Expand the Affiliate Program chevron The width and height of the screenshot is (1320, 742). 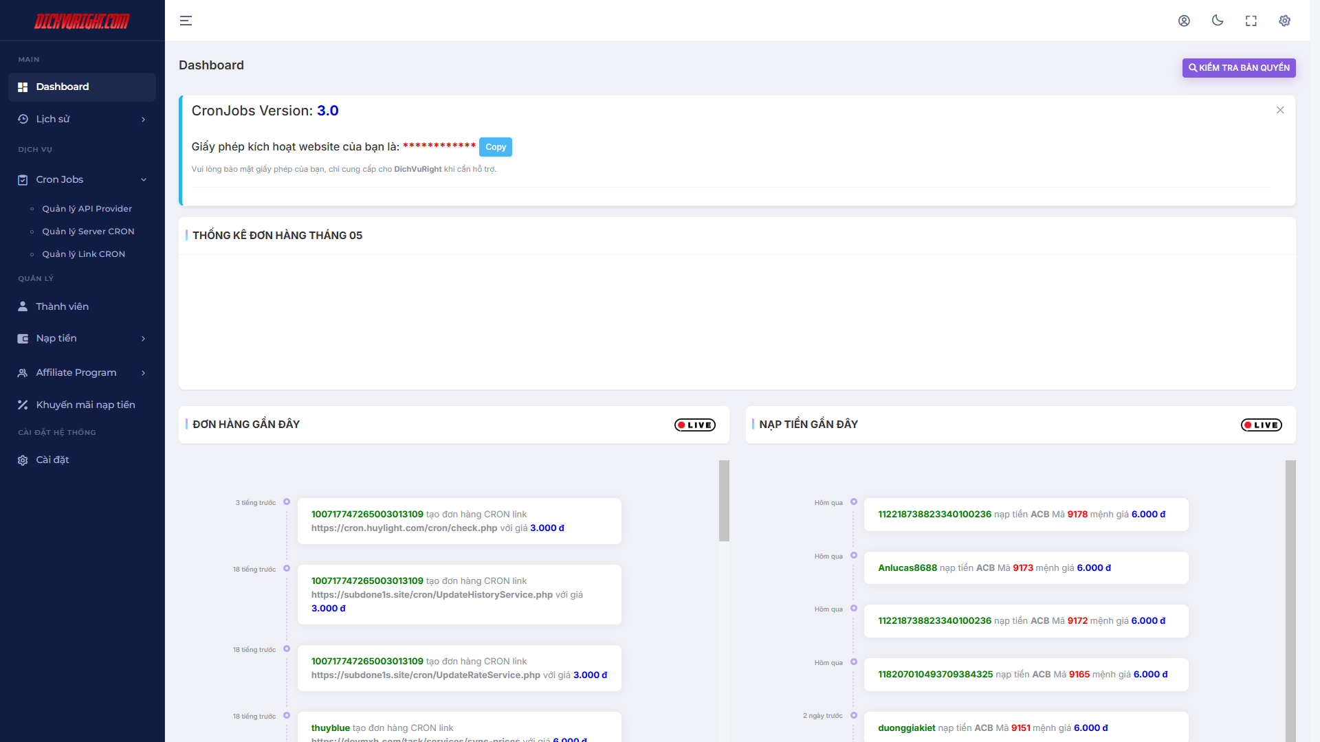pos(144,372)
